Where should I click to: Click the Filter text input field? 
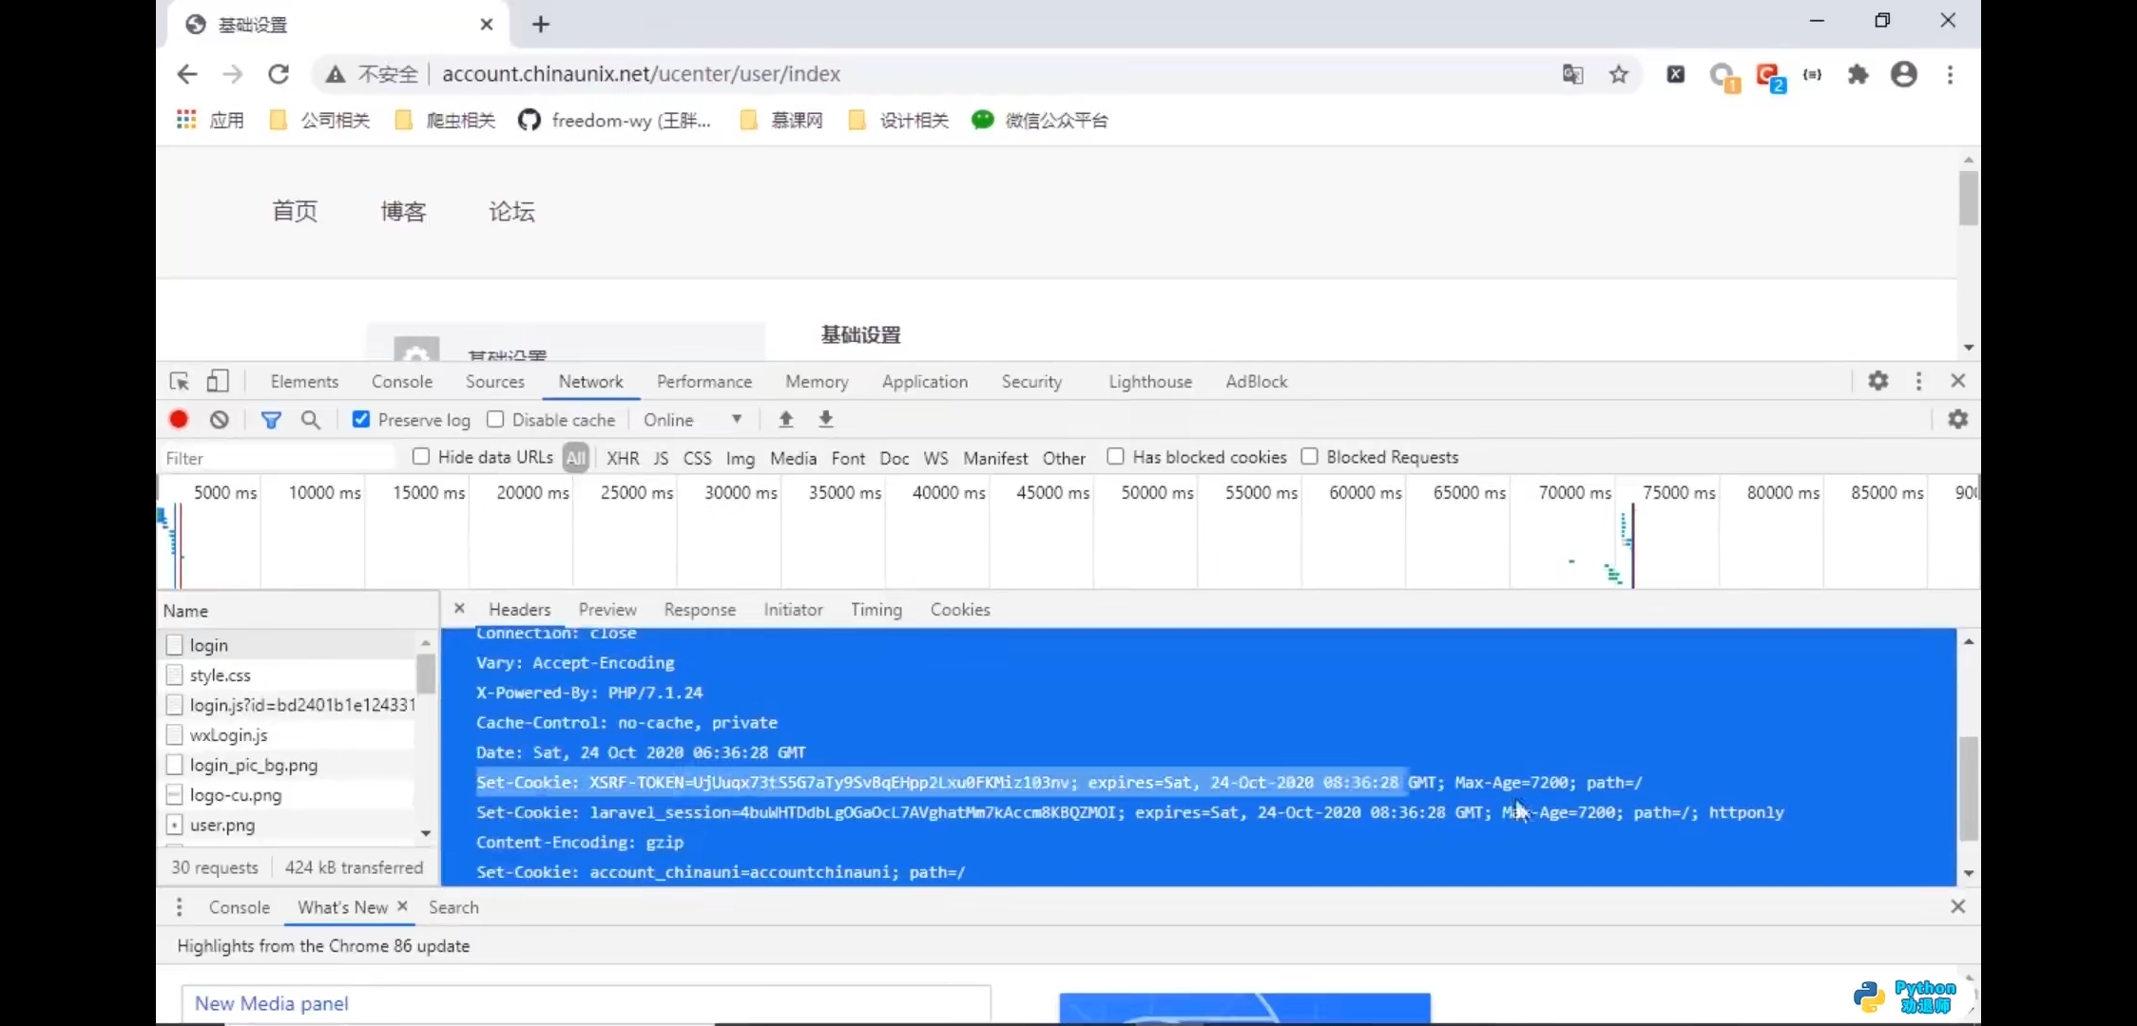[278, 458]
